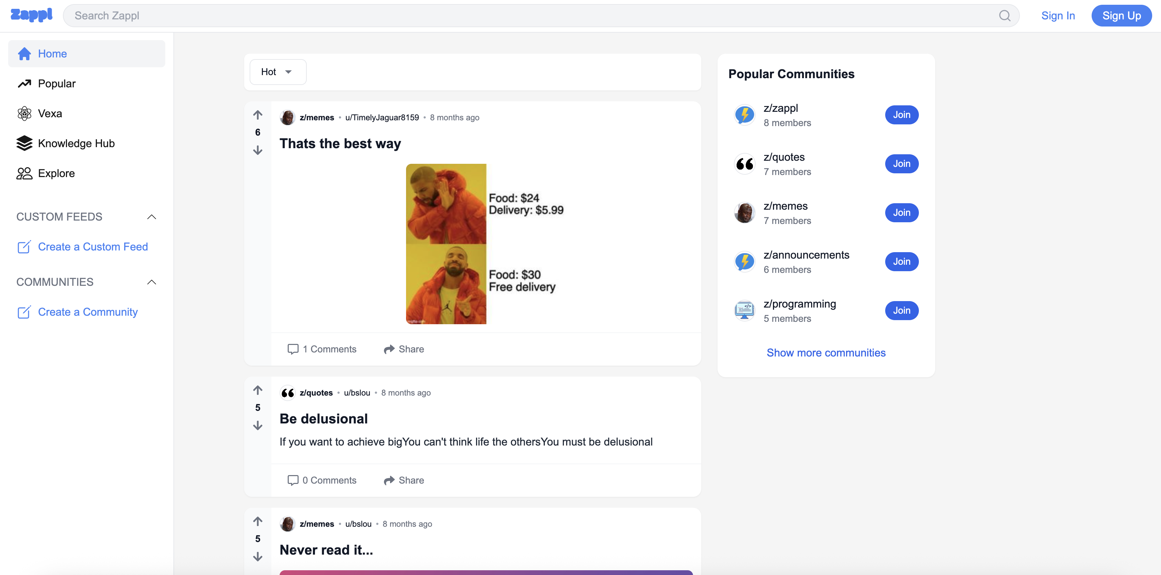The height and width of the screenshot is (575, 1161).
Task: Collapse the Communities section
Action: [151, 282]
